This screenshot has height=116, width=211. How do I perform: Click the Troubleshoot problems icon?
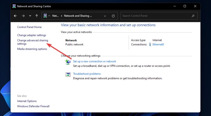pos(68,75)
